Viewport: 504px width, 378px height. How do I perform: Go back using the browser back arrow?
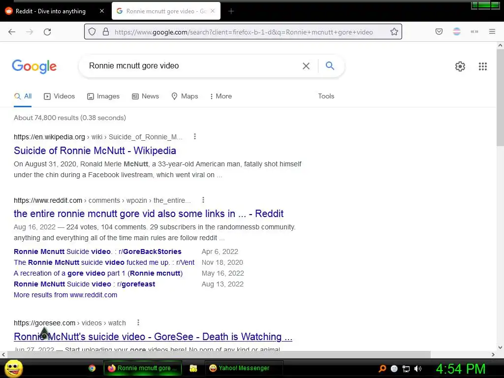pyautogui.click(x=12, y=32)
